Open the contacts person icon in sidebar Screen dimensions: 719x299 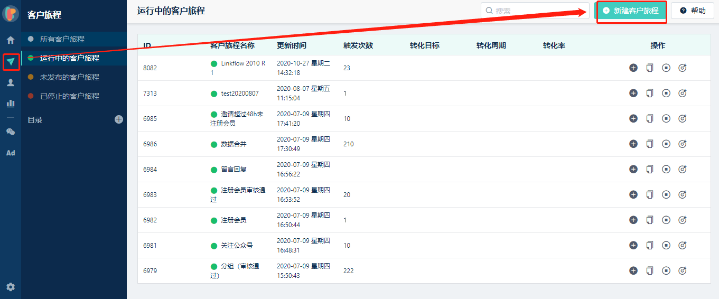coord(10,82)
